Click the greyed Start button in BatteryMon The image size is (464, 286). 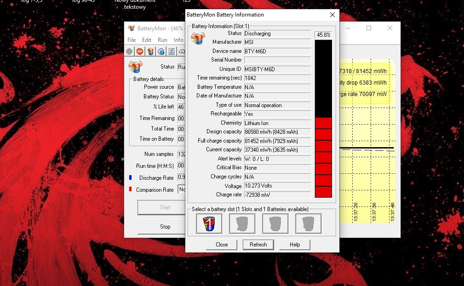(x=161, y=207)
